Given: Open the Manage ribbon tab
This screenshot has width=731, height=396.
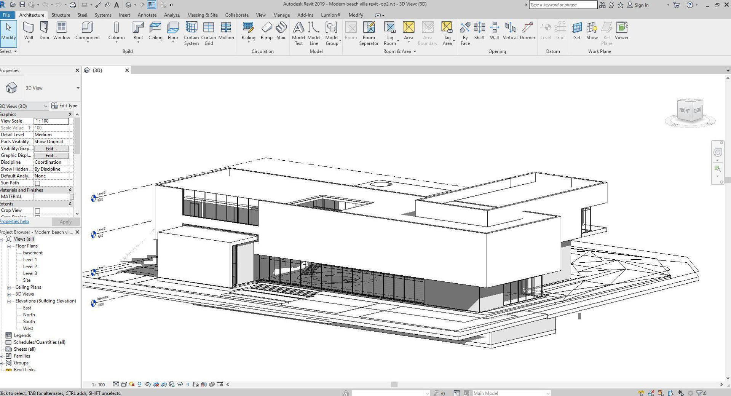Looking at the screenshot, I should 281,15.
